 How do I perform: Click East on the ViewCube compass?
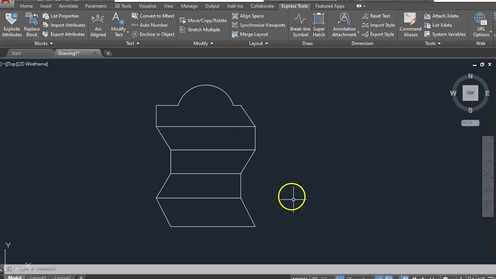(x=487, y=93)
